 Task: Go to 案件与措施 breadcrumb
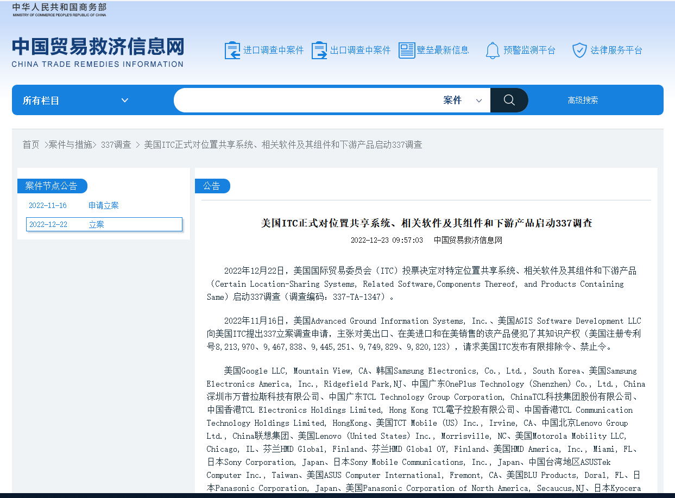pyautogui.click(x=70, y=144)
